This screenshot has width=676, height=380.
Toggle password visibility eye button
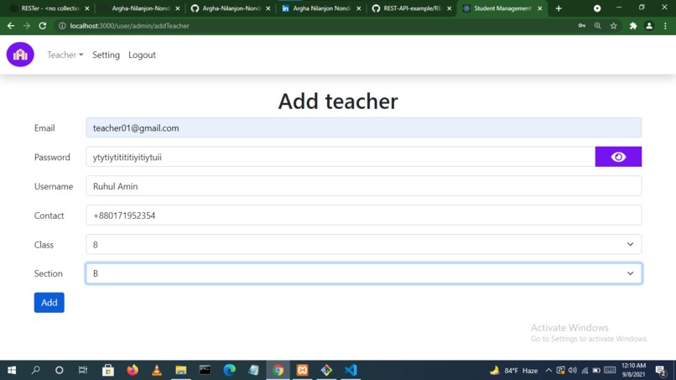coord(618,157)
